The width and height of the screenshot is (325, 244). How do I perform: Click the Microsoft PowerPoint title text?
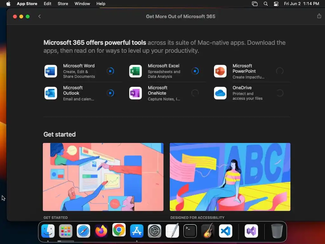pos(244,69)
